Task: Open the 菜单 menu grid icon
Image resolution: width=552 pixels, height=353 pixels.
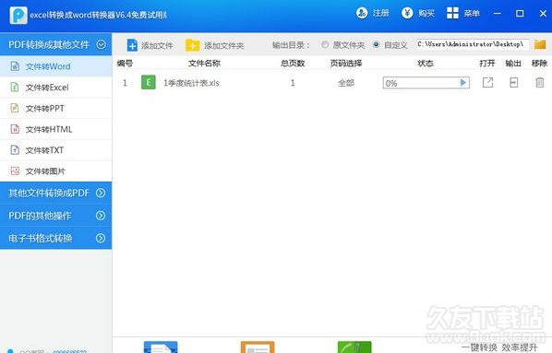Action: (452, 13)
